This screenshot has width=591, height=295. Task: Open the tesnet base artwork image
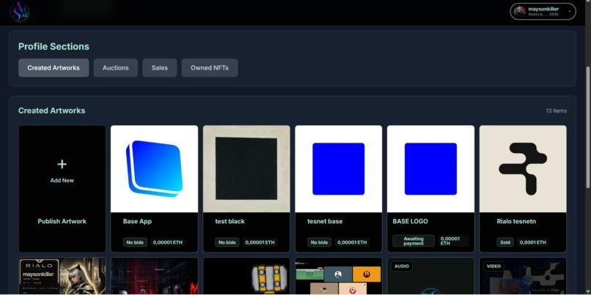coord(339,169)
